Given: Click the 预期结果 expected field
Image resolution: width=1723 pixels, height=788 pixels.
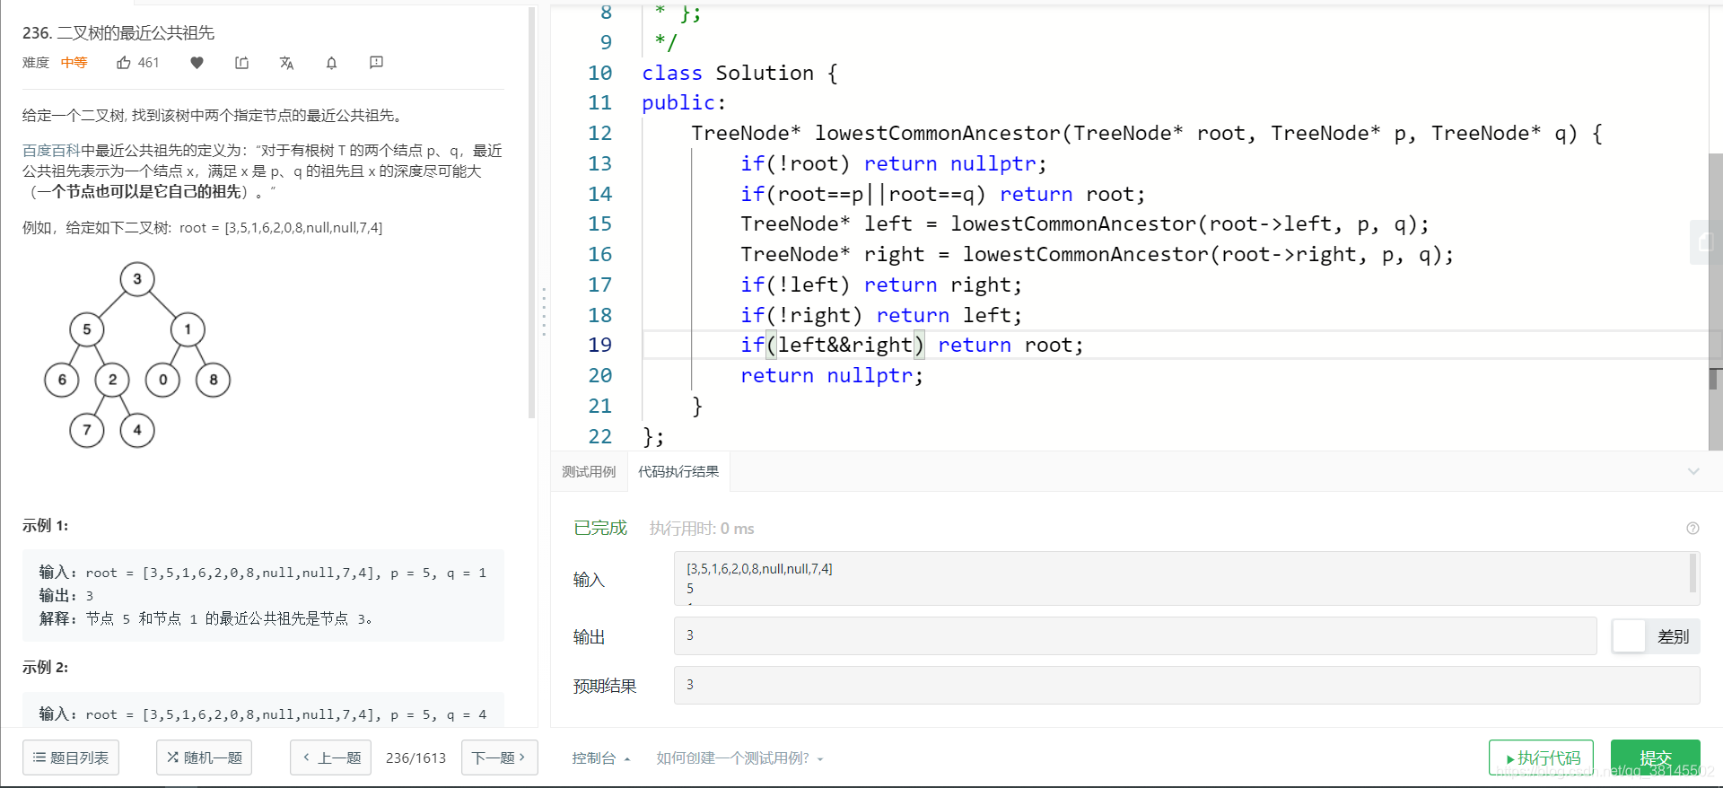Looking at the screenshot, I should (x=1186, y=685).
